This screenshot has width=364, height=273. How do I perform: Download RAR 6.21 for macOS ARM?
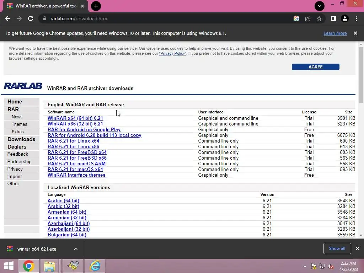[77, 164]
